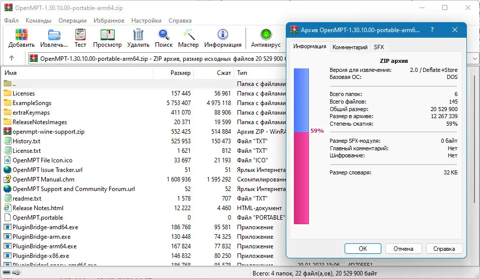The height and width of the screenshot is (279, 480).
Task: Open the Файл menu
Action: pyautogui.click(x=12, y=21)
